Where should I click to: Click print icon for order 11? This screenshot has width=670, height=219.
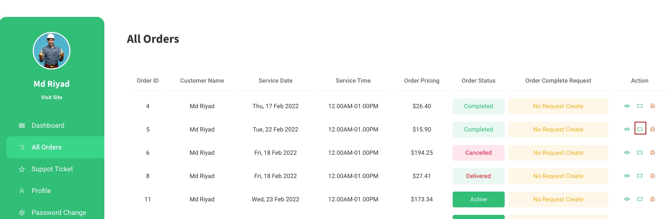[653, 199]
